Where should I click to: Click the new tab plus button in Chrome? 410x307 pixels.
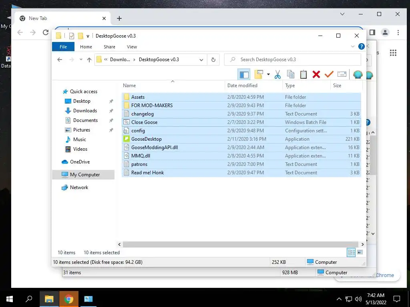tap(119, 18)
